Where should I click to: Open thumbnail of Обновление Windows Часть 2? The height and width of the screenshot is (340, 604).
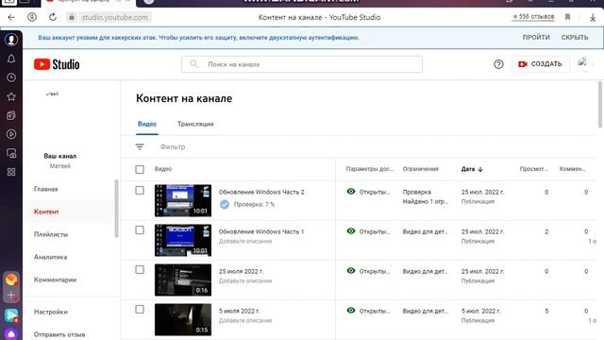click(183, 200)
